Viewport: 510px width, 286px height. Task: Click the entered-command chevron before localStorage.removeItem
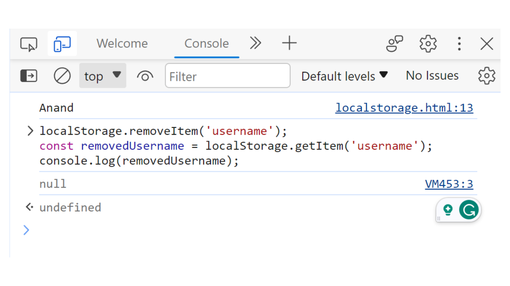(30, 131)
